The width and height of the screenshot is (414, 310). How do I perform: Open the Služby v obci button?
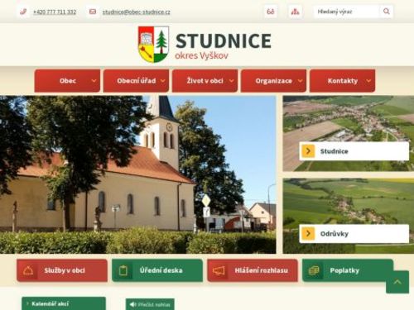(62, 270)
